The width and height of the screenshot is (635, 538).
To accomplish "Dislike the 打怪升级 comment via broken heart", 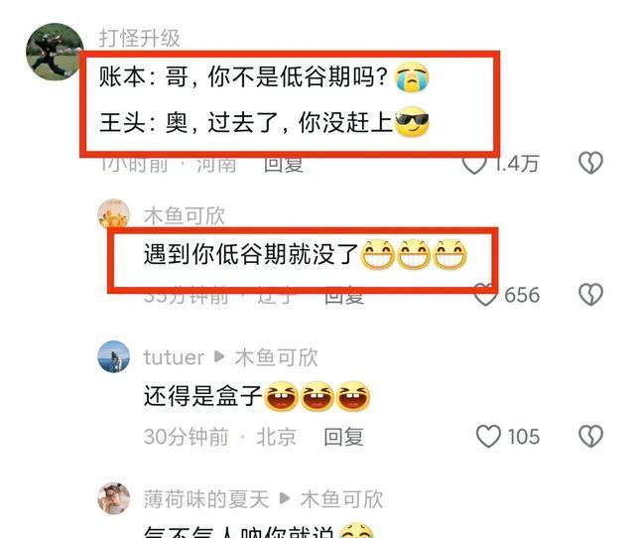I will [591, 163].
